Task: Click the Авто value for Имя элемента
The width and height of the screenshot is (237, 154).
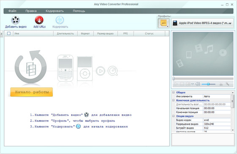Action: point(217,96)
